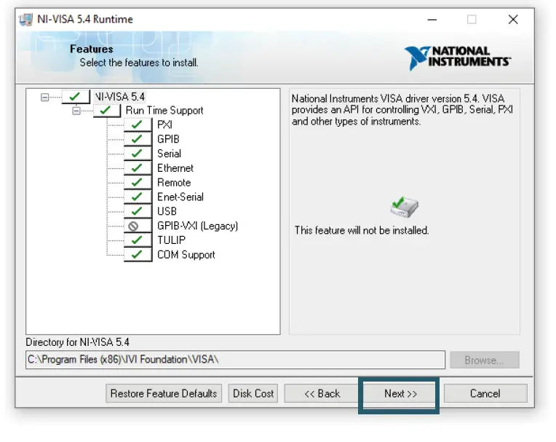Minimize the NI-VISA 5.4 Runtime window
556x442 pixels.
432,20
